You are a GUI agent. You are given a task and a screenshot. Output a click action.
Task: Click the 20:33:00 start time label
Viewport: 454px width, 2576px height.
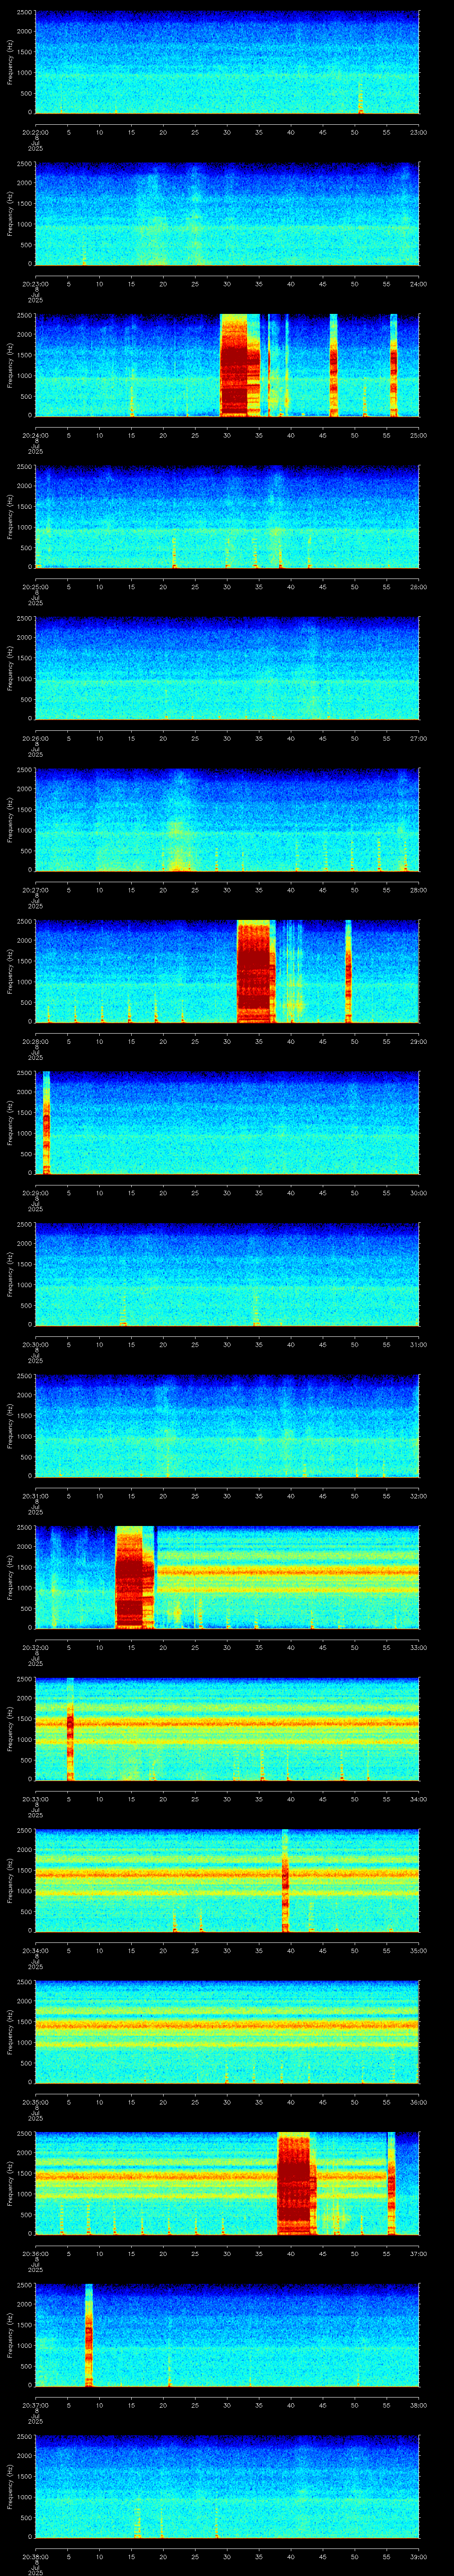pos(35,1799)
